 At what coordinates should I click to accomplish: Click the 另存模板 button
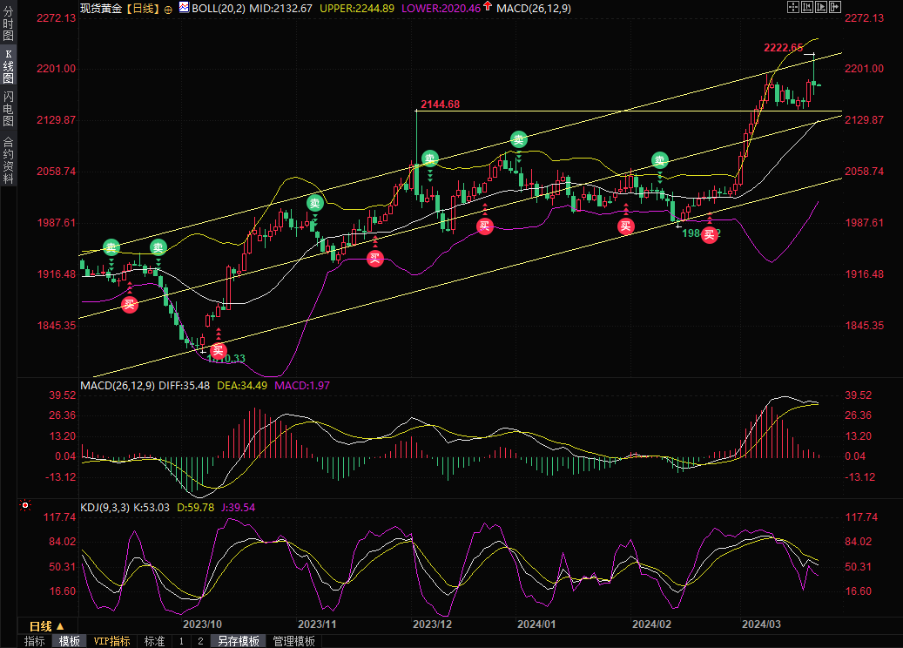pos(239,641)
